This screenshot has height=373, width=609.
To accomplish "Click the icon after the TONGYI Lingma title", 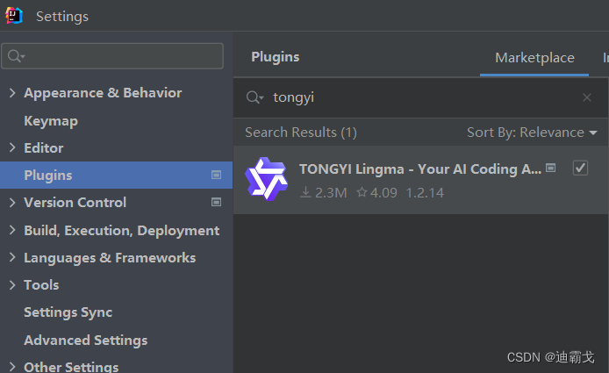I will click(x=551, y=168).
